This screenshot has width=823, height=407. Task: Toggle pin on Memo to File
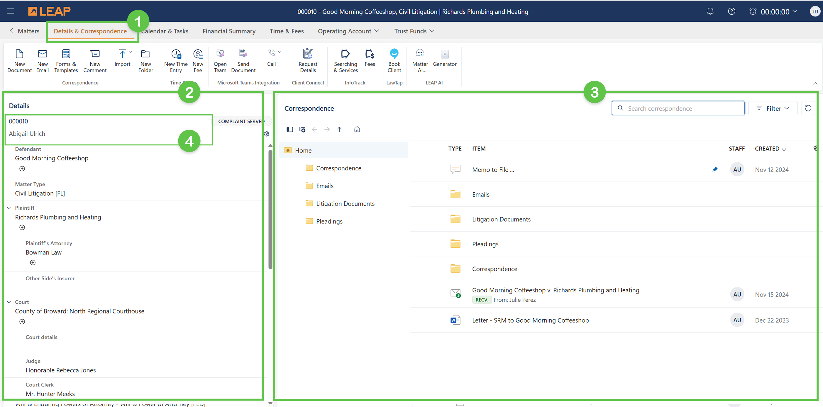(x=715, y=170)
